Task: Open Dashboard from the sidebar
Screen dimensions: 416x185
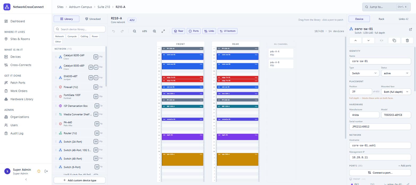Action: [x=26, y=21]
